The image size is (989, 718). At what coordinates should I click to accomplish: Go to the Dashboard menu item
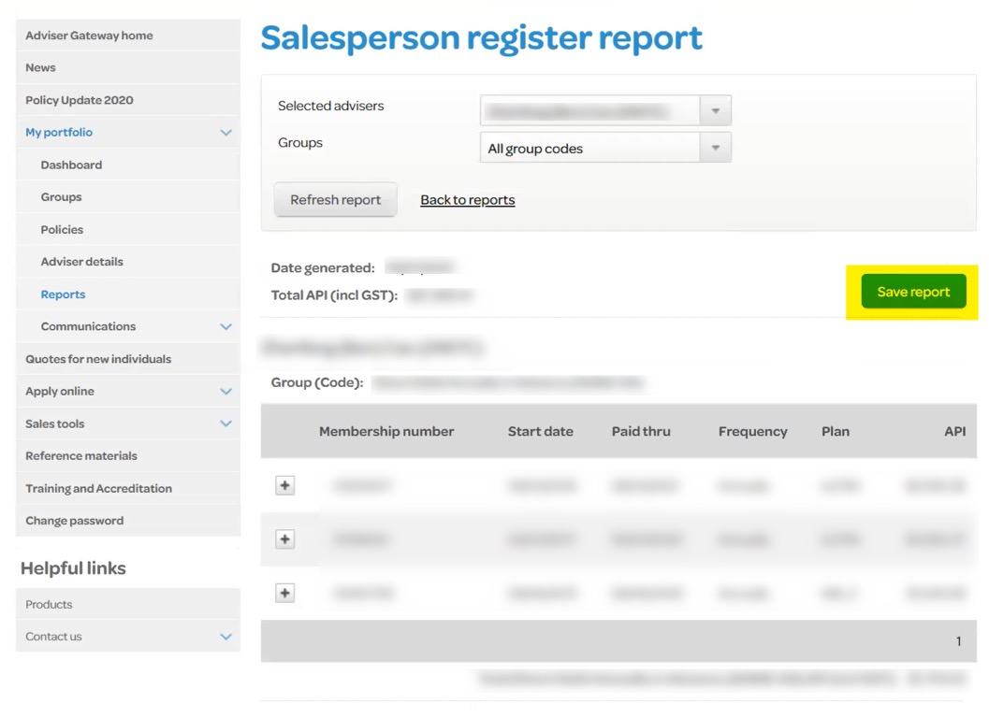click(x=71, y=165)
